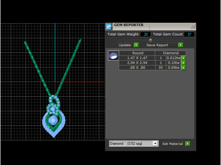The width and height of the screenshot is (221, 165).
Task: Select the round gem shape thumbnail
Action: pos(113,55)
